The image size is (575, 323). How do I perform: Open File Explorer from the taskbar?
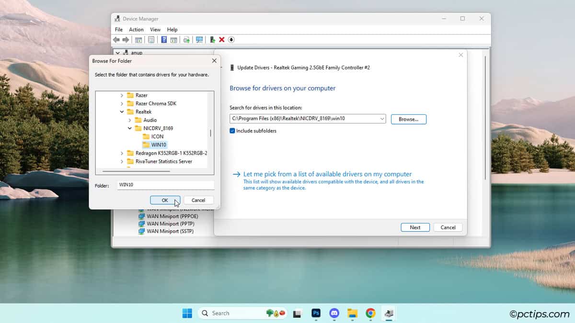353,313
